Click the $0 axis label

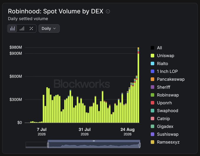click(x=20, y=123)
